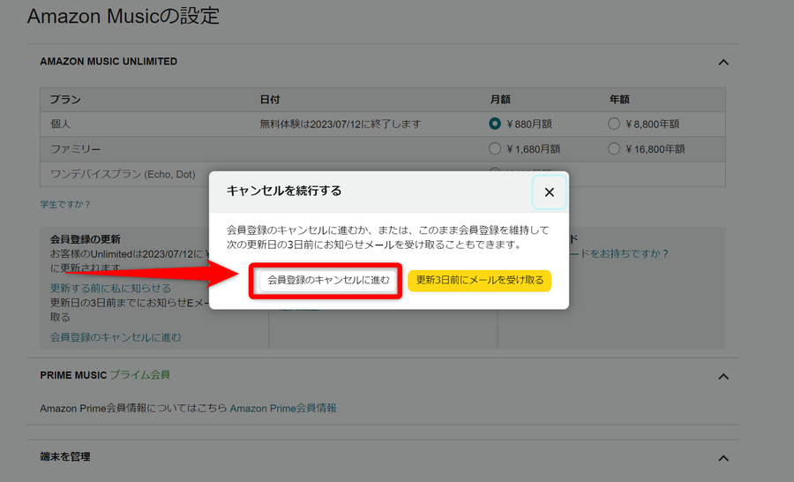Collapse the PRIME MUSIC section chevron
Viewport: 794px width, 482px height.
[723, 377]
